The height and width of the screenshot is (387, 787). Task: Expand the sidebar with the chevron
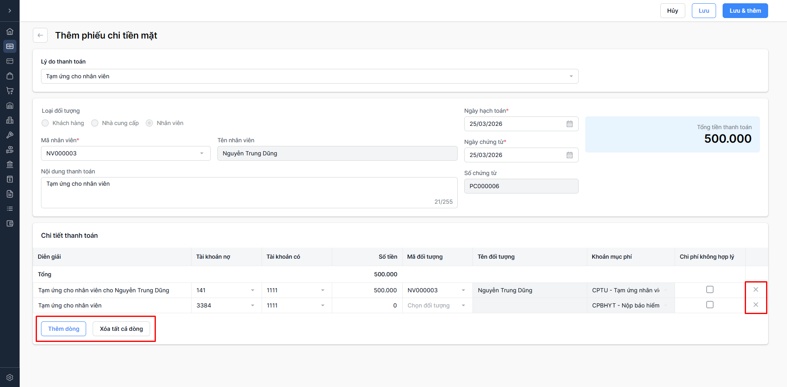click(10, 11)
